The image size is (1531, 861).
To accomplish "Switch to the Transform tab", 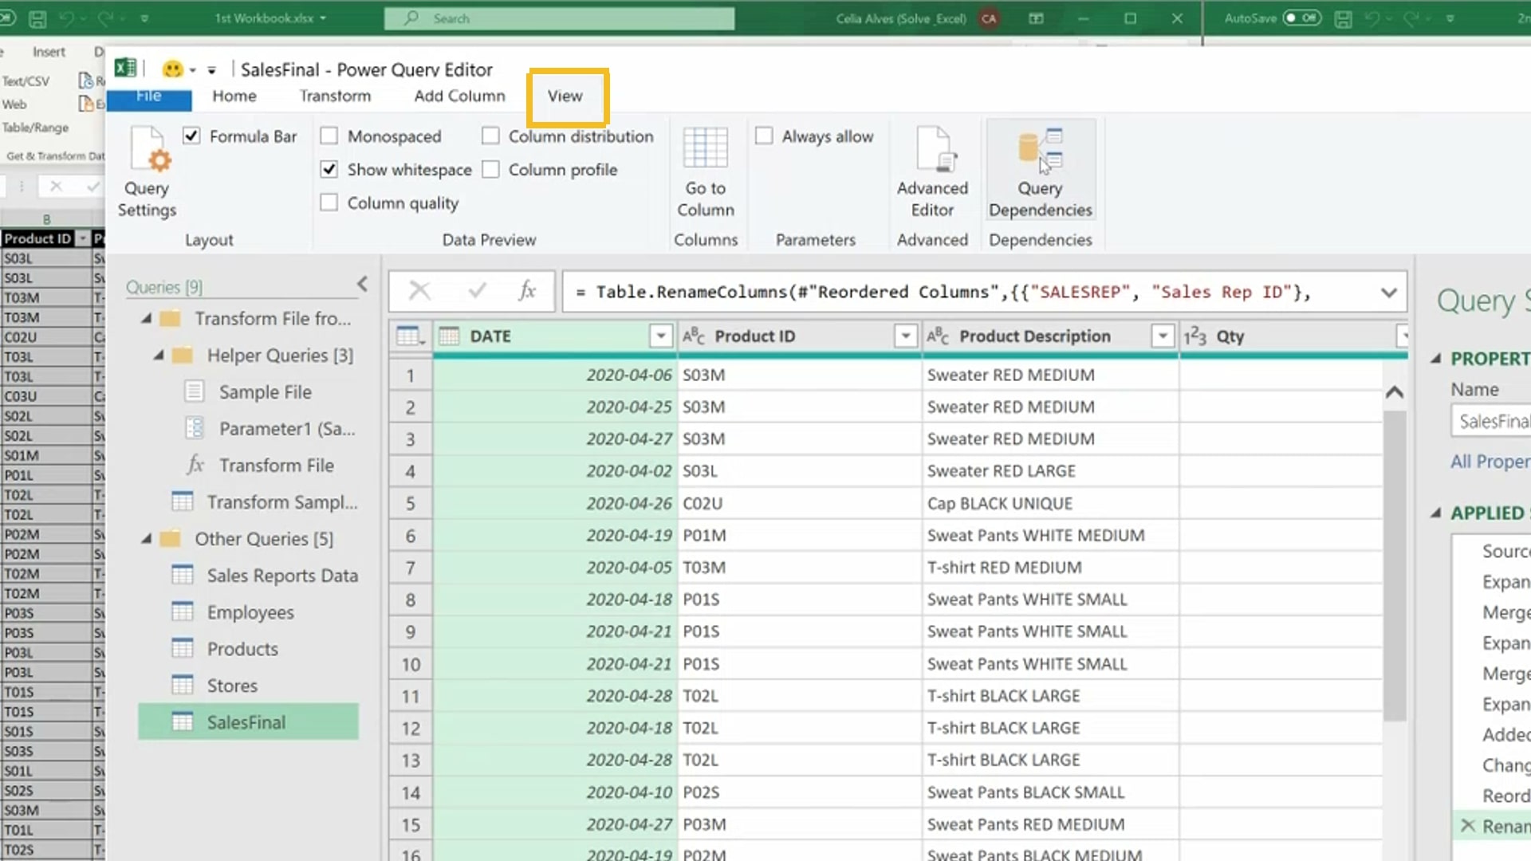I will click(335, 96).
